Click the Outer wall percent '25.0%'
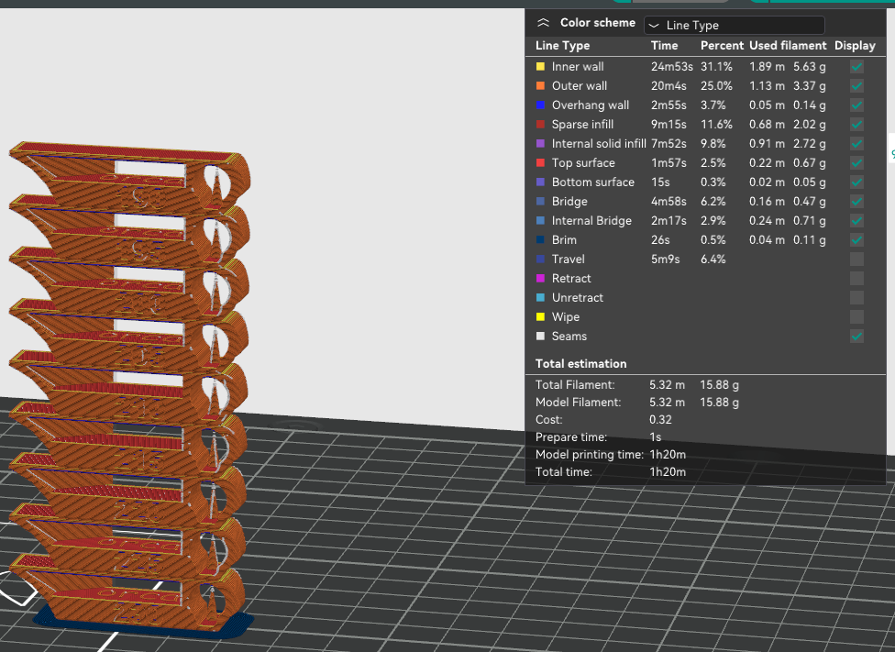This screenshot has height=652, width=895. (x=716, y=86)
